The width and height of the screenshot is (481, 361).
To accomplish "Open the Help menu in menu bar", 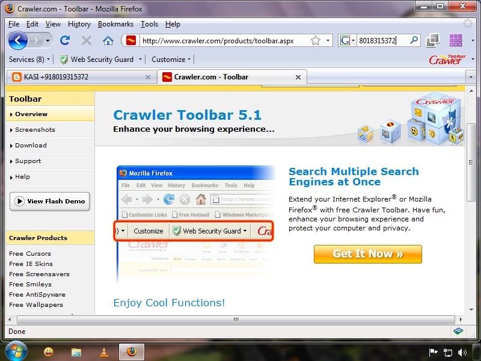I will pos(173,24).
